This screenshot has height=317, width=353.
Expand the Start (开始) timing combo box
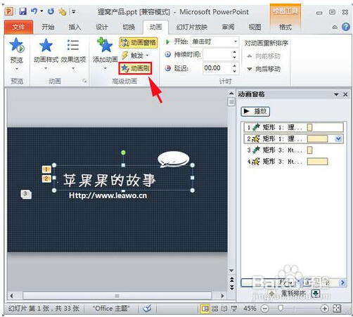(214, 41)
